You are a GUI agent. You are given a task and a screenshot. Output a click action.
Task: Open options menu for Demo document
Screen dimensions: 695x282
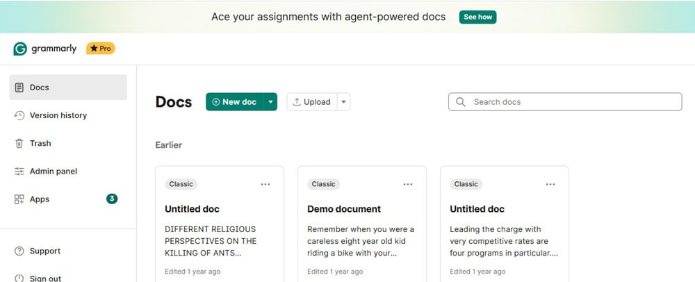click(408, 184)
